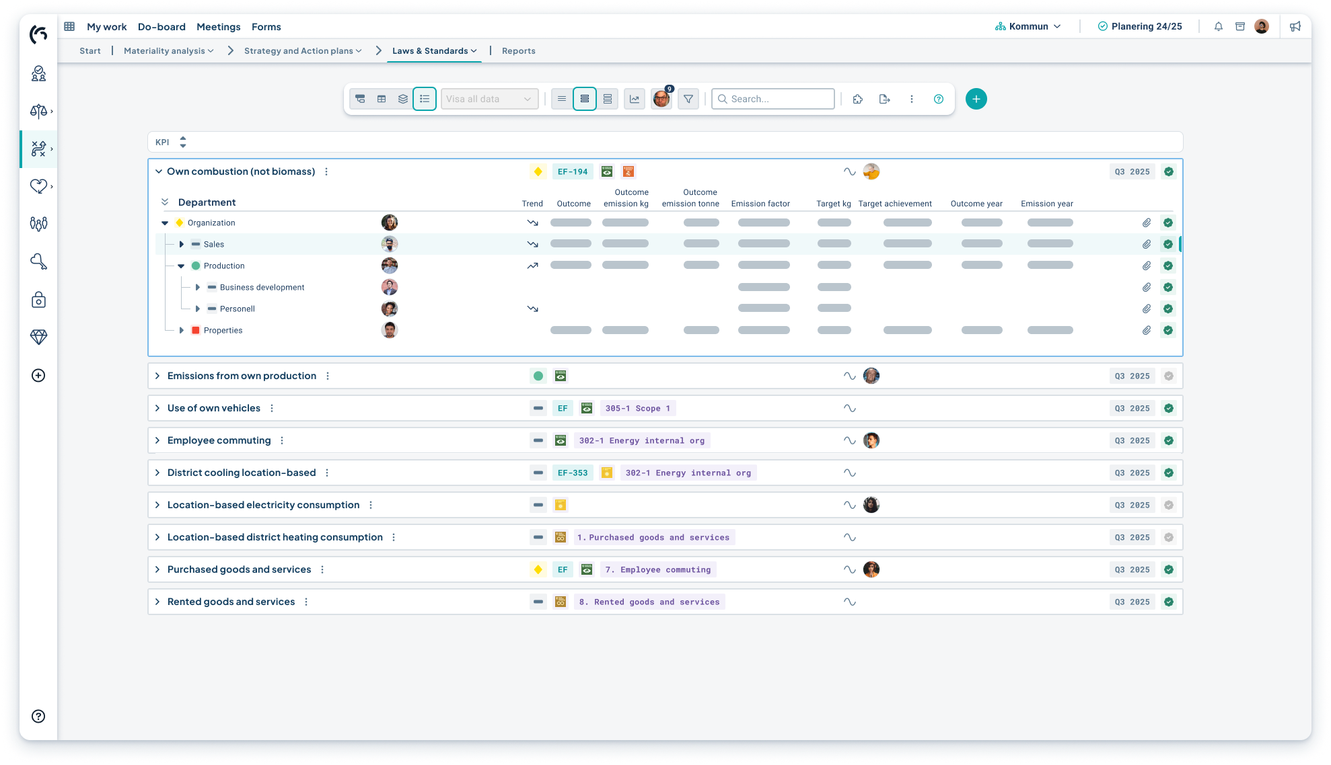Image resolution: width=1331 pixels, height=765 pixels.
Task: Open the chart view icon
Action: coord(634,99)
